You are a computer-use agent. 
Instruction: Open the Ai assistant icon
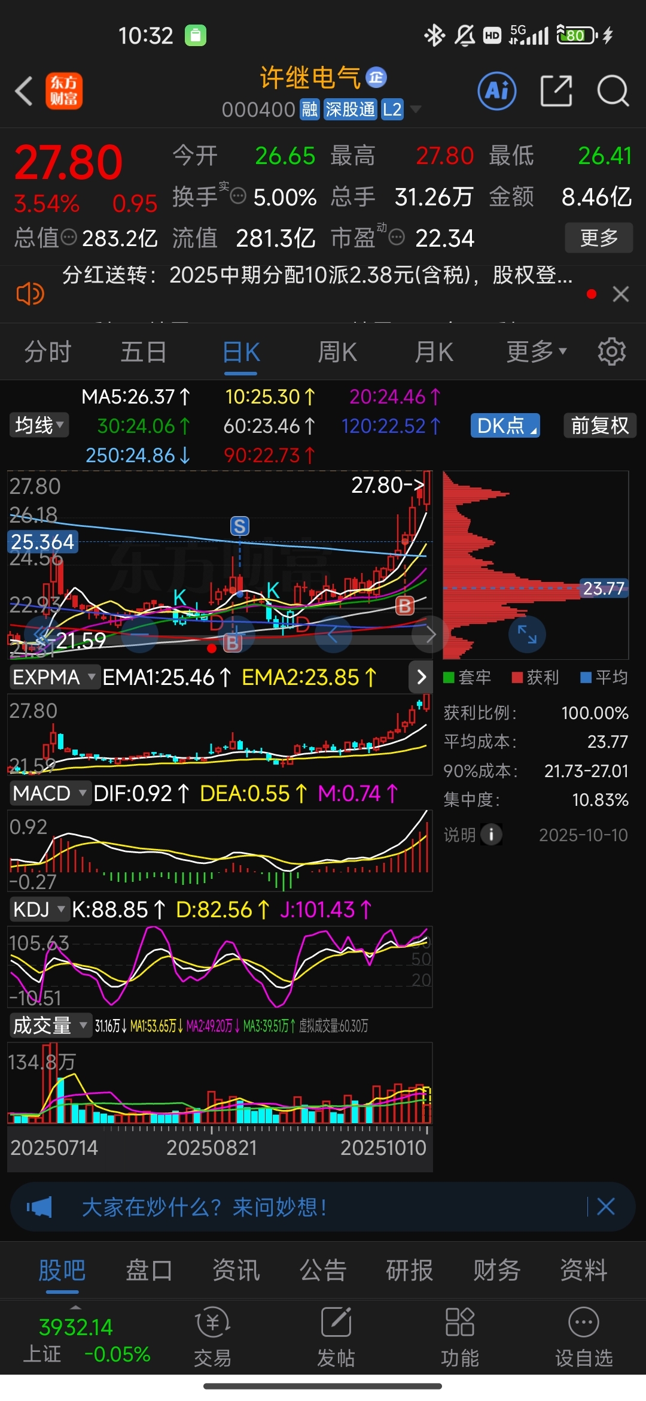click(x=497, y=91)
